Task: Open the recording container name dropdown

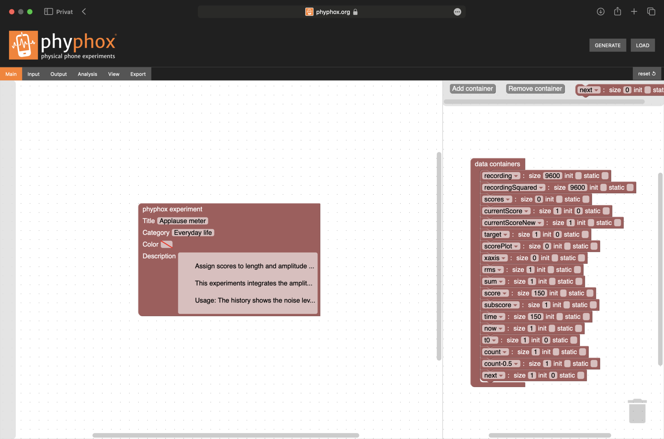Action: tap(516, 175)
